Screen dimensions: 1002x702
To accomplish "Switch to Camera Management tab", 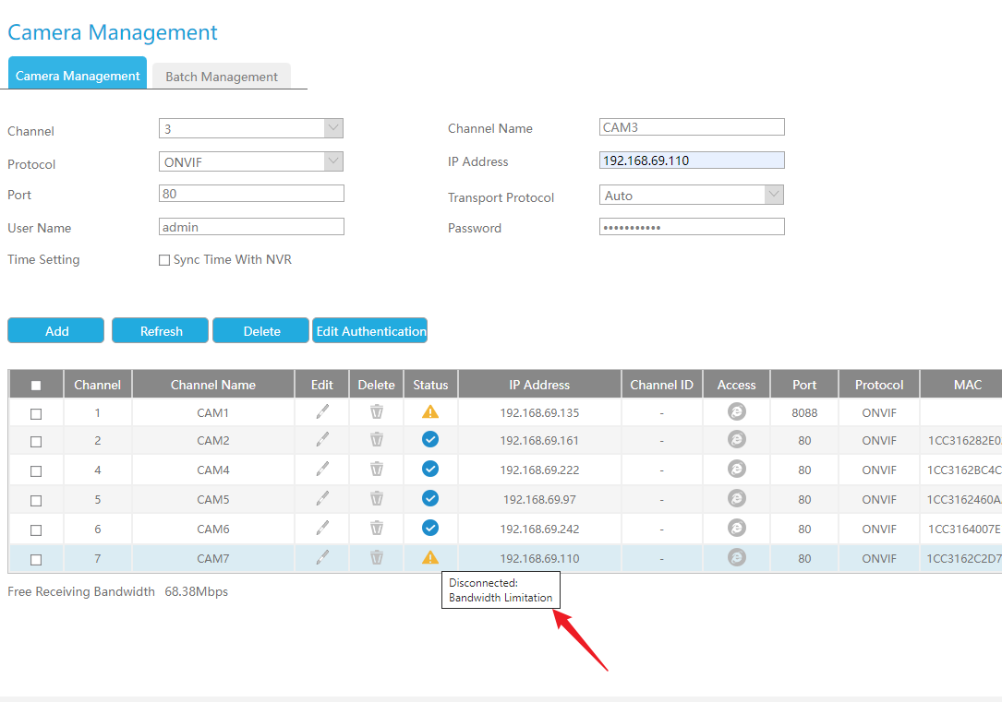I will pyautogui.click(x=78, y=73).
